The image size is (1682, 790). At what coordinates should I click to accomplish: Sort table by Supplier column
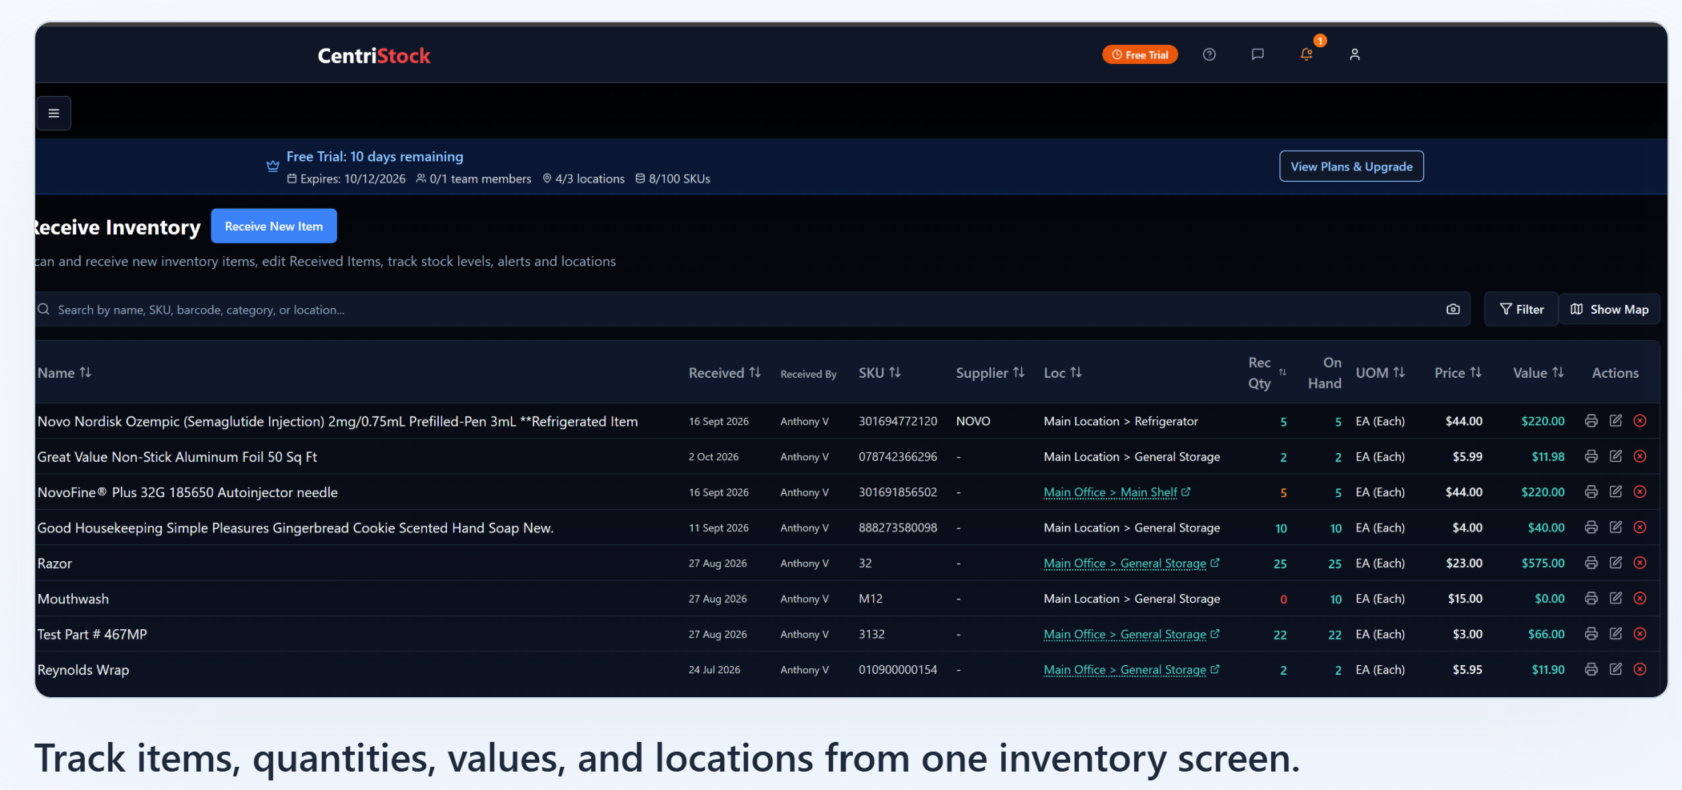pyautogui.click(x=990, y=373)
